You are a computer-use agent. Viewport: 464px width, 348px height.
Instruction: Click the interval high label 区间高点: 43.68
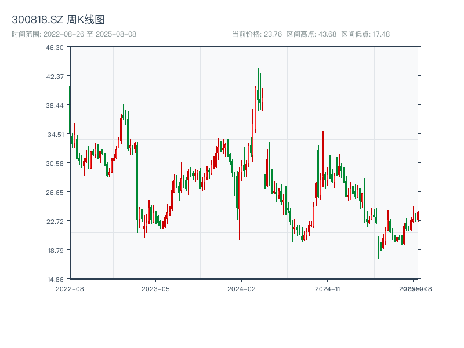point(311,34)
